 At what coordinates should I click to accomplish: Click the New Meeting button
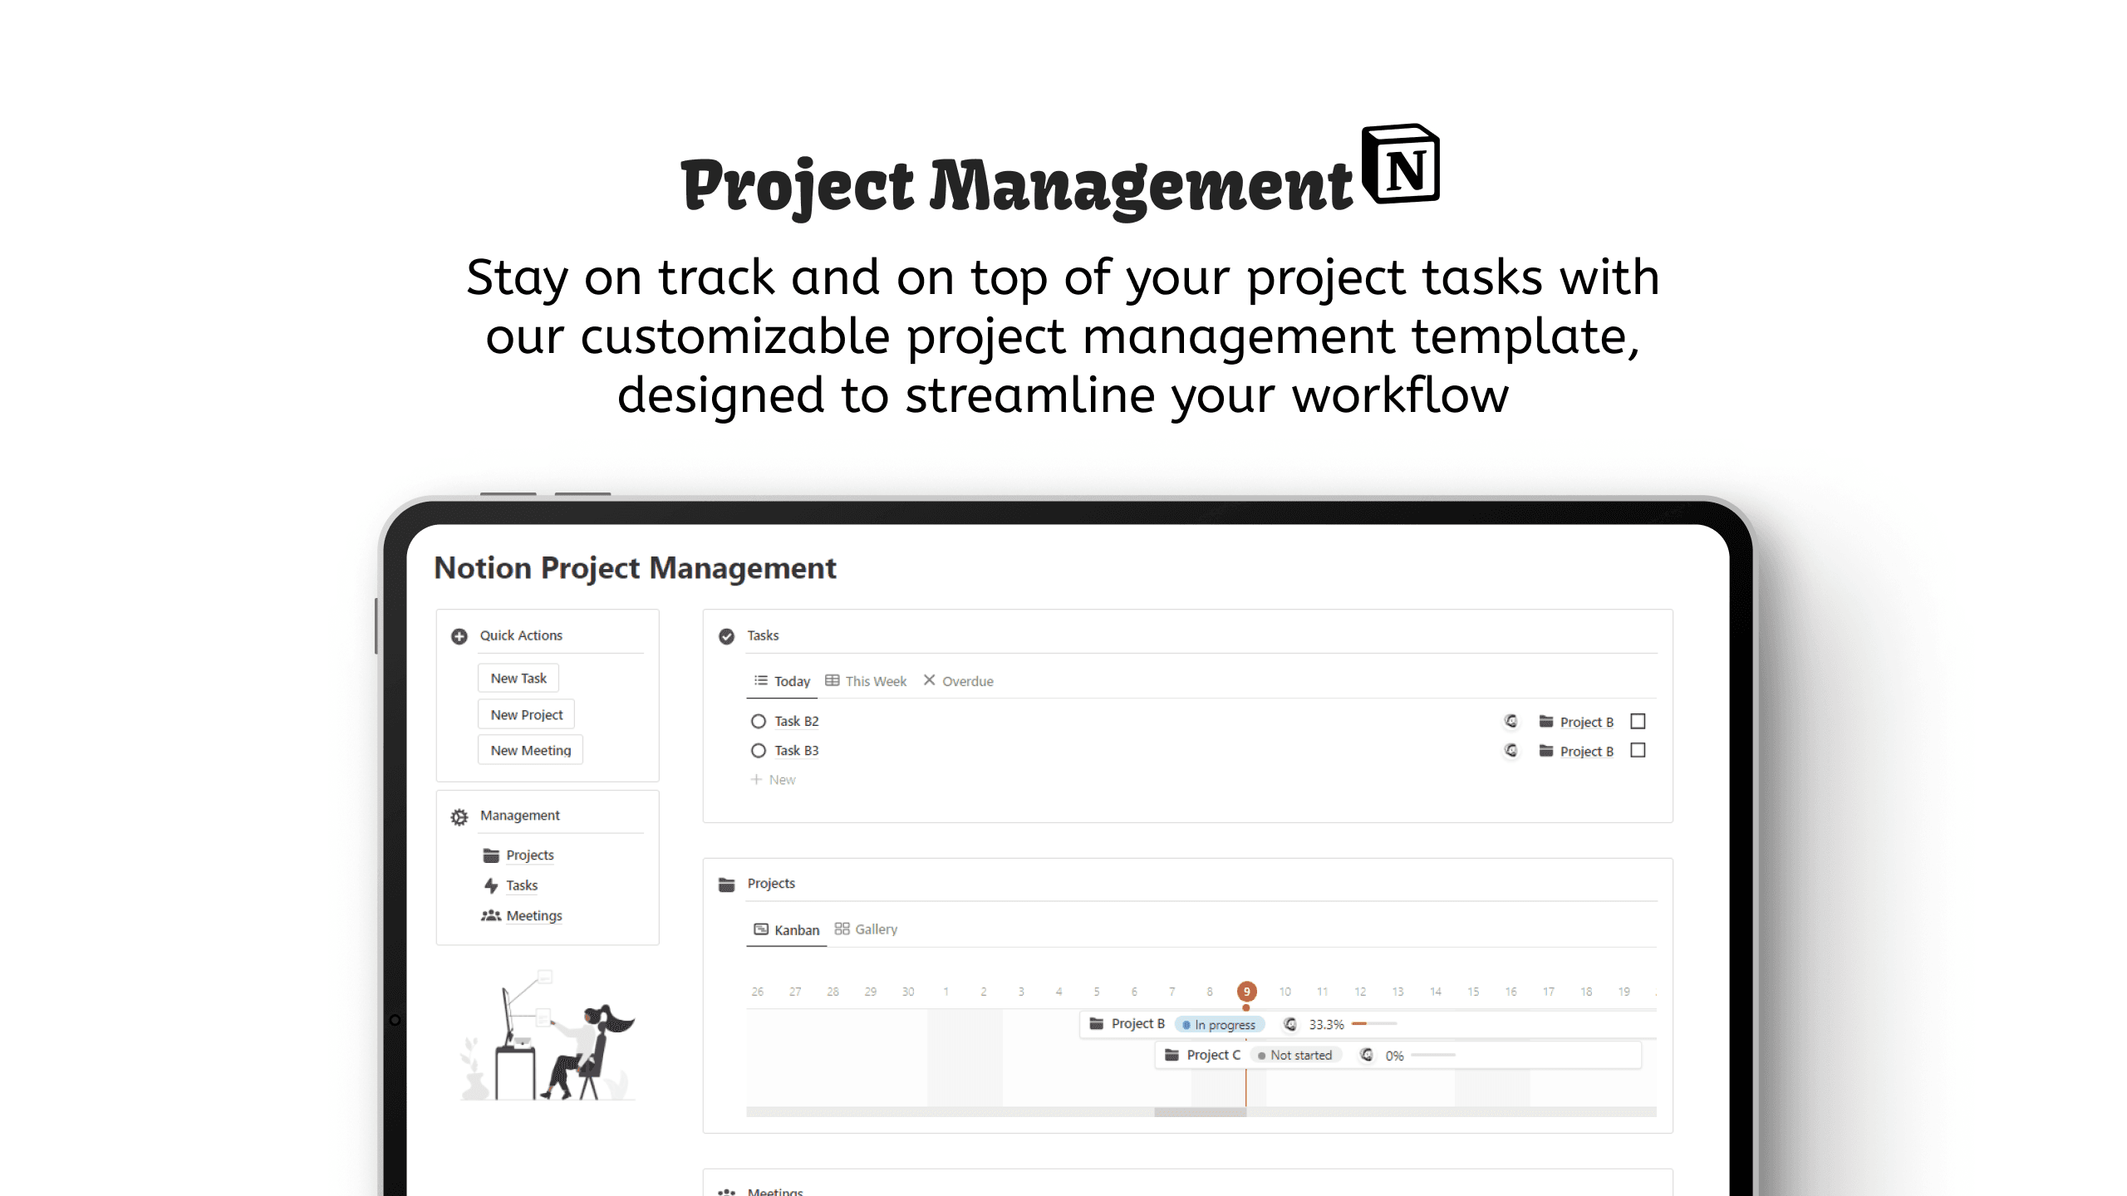pyautogui.click(x=530, y=749)
